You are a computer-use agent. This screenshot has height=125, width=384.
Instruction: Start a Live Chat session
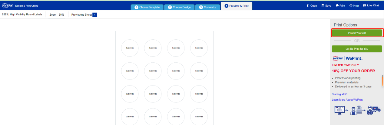point(371,6)
